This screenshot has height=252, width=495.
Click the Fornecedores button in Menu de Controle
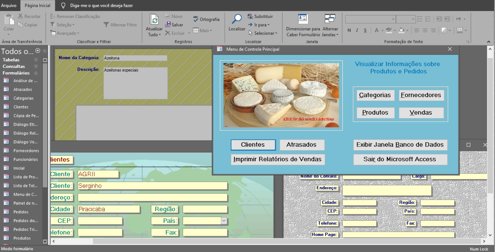tap(421, 95)
